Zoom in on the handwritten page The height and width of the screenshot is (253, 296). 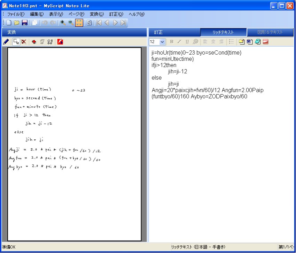(x=63, y=23)
